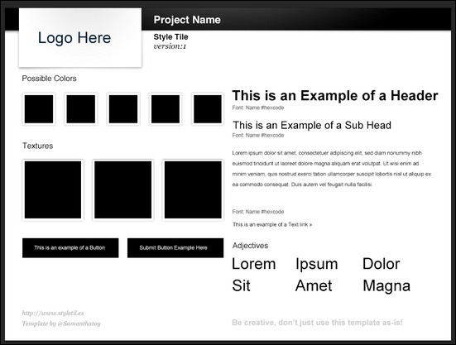The height and width of the screenshot is (345, 456).
Task: Click the first black color swatch
Action: click(x=39, y=109)
